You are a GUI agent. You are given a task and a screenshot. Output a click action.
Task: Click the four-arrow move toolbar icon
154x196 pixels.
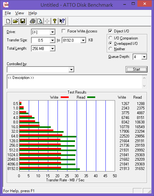pyautogui.click(x=47, y=21)
